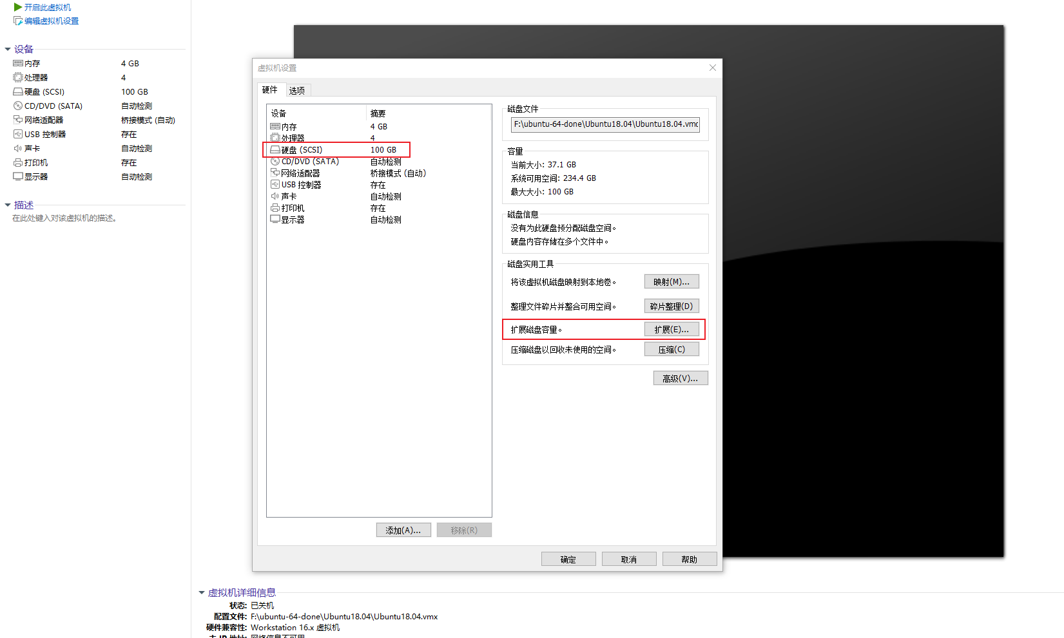Open 帮助 from the dialog
This screenshot has width=1064, height=638.
(690, 559)
